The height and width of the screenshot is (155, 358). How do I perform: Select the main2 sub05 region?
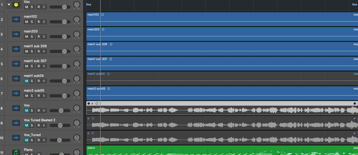[222, 93]
